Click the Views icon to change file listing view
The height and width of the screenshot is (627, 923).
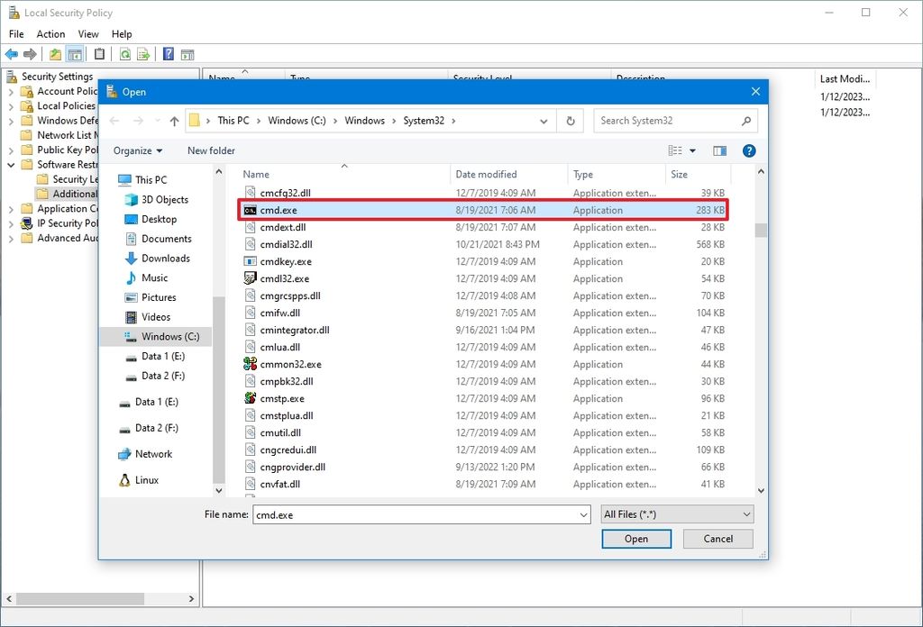click(673, 150)
